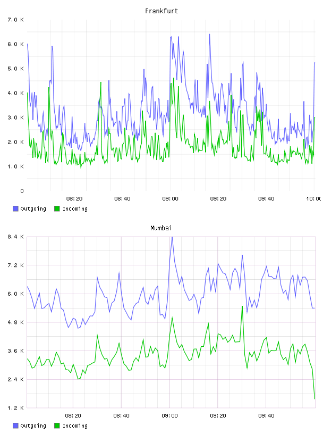Click Mumbai y-axis label 4.8 K
The width and height of the screenshot is (323, 434).
tap(16, 322)
